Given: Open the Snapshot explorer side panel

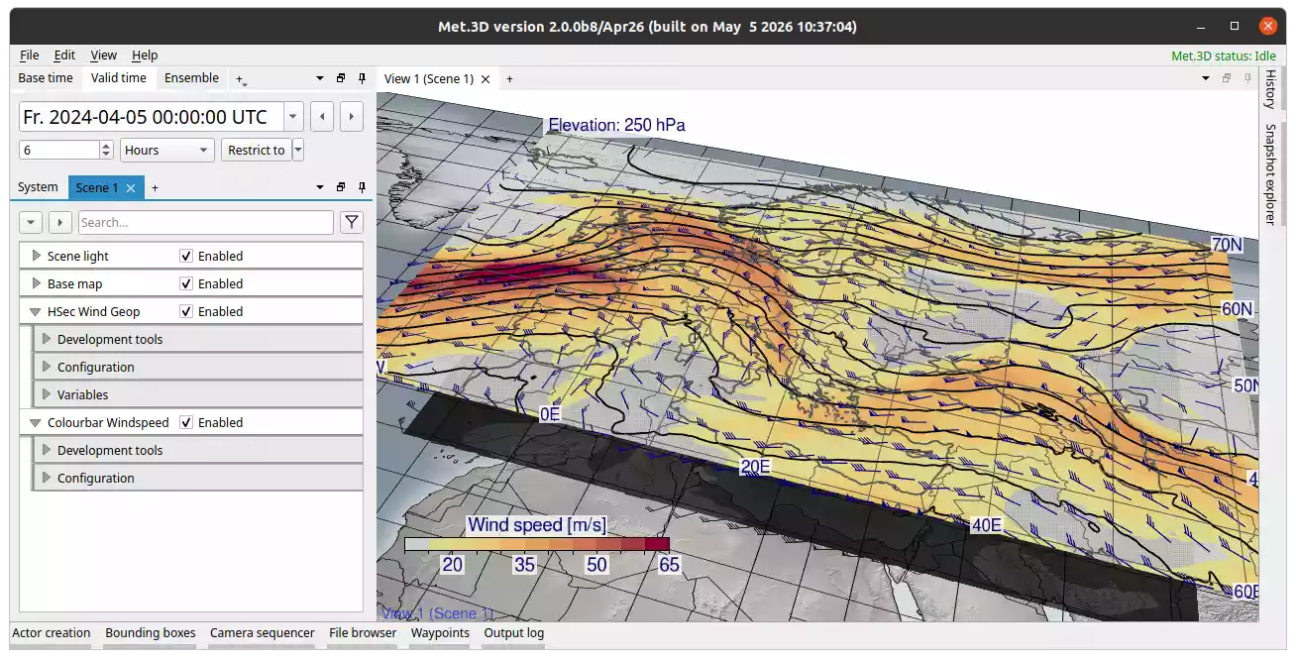Looking at the screenshot, I should coord(1269,174).
